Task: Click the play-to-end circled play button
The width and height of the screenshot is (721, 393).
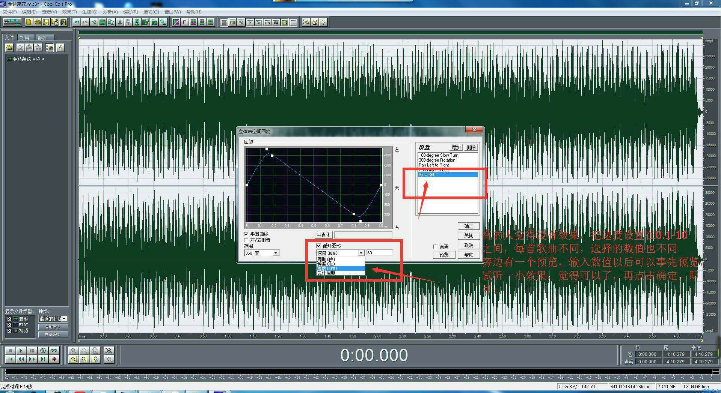Action: tap(43, 351)
